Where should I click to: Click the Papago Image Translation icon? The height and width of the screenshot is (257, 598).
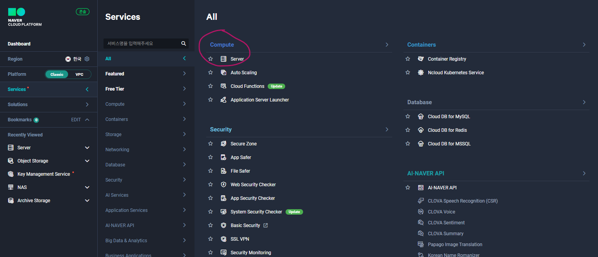(421, 245)
